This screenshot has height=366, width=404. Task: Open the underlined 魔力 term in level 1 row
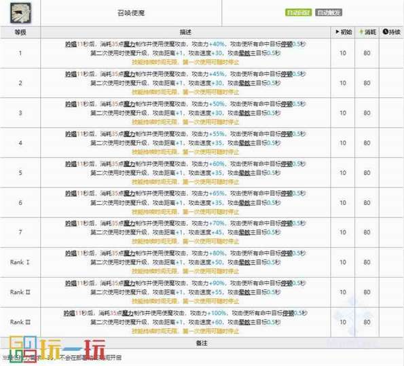click(129, 44)
